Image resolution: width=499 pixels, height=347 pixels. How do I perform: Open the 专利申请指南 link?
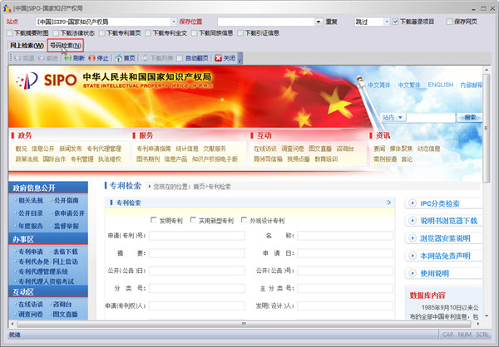click(x=154, y=149)
